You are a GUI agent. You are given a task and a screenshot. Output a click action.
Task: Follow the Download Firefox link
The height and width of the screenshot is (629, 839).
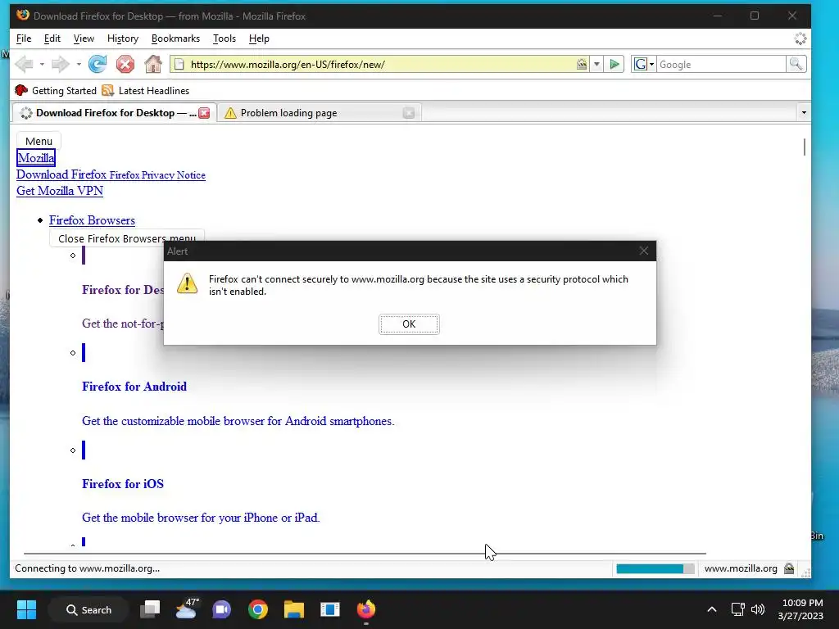(61, 174)
